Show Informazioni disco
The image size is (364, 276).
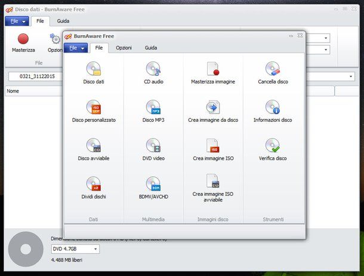(x=273, y=111)
